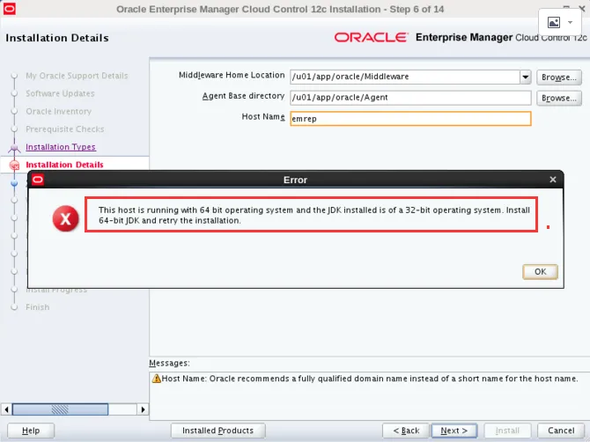Click the error message text about 64-bit JDK

(x=313, y=215)
